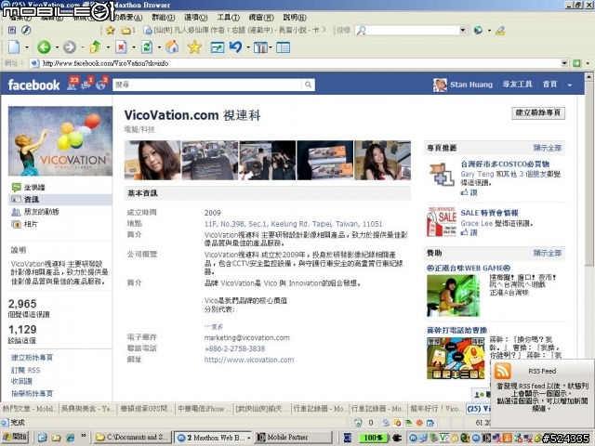Screen dimensions: 595x446
Task: Click the sidebar panel layout icon
Action: click(x=283, y=47)
